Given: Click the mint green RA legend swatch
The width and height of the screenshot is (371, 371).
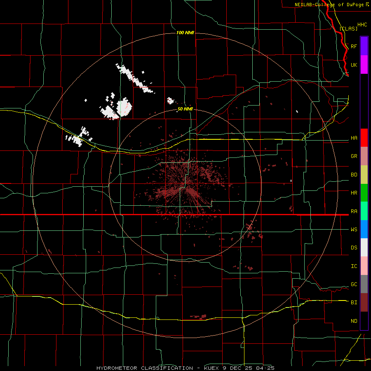Looking at the screenshot, I should [x=364, y=211].
